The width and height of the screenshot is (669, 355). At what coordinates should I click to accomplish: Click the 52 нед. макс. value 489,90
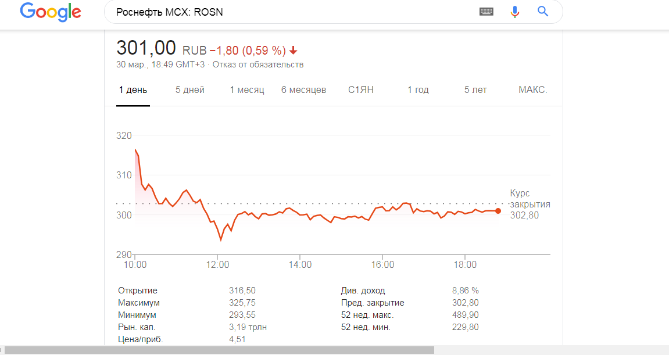pyautogui.click(x=466, y=315)
